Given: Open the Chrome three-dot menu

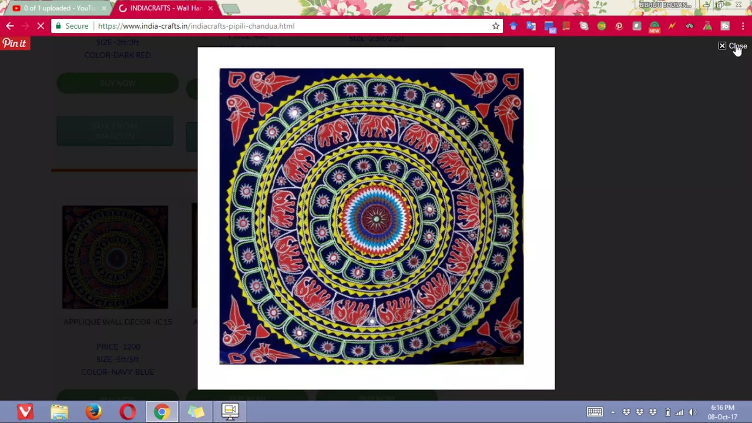Looking at the screenshot, I should (743, 26).
